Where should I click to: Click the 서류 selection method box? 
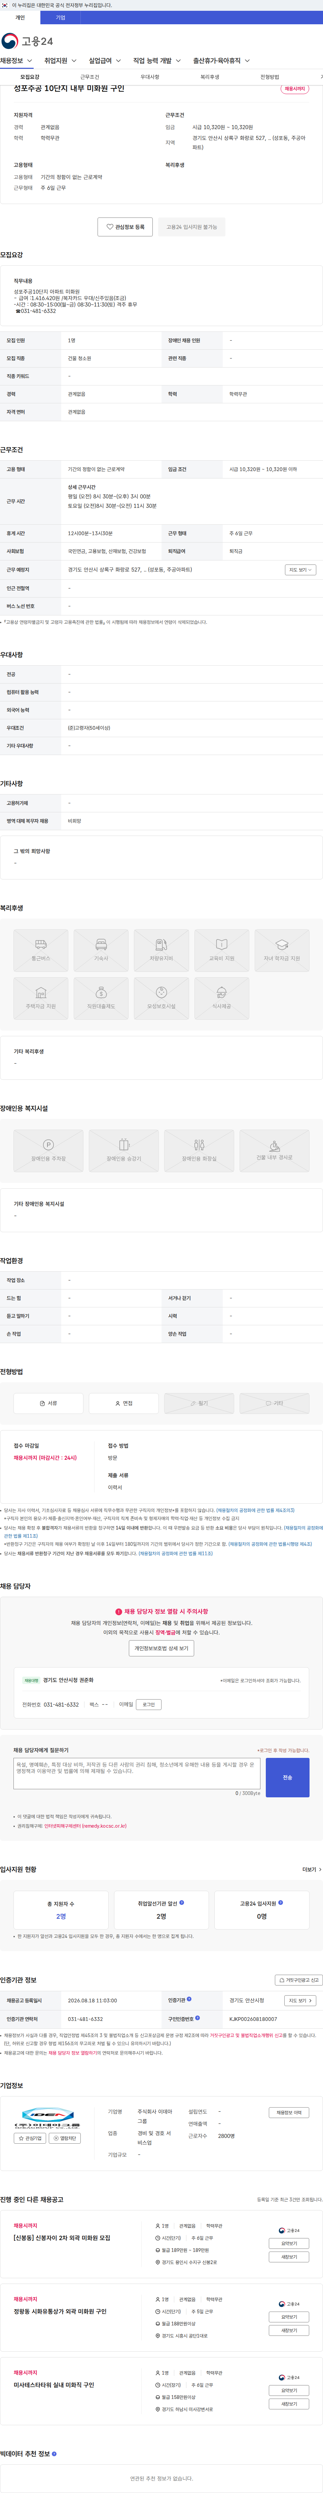pos(48,1402)
